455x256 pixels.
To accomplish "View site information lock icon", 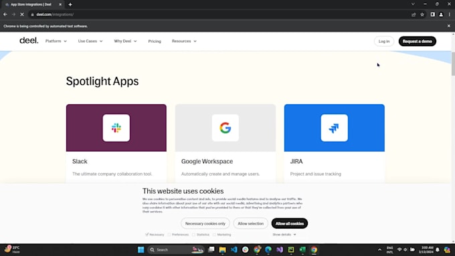I will click(33, 14).
